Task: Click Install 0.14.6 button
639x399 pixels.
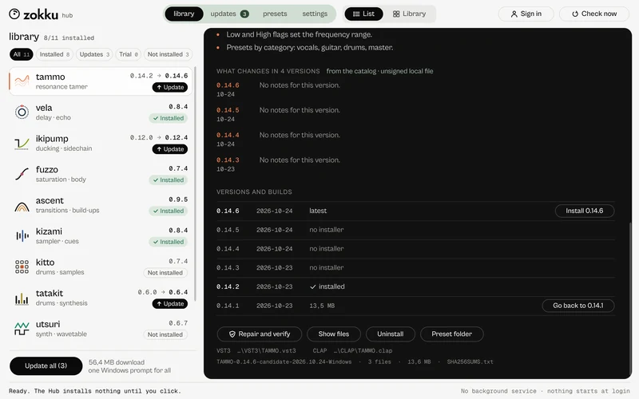Action: pyautogui.click(x=585, y=211)
